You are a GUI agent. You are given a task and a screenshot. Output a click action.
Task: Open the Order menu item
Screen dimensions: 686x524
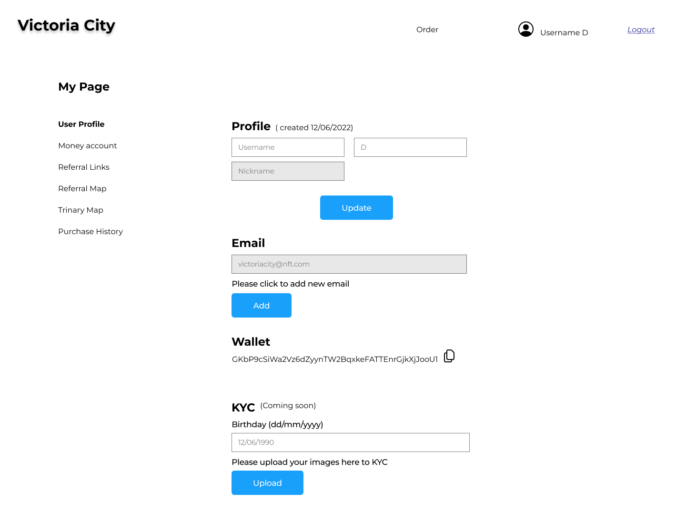tap(427, 30)
